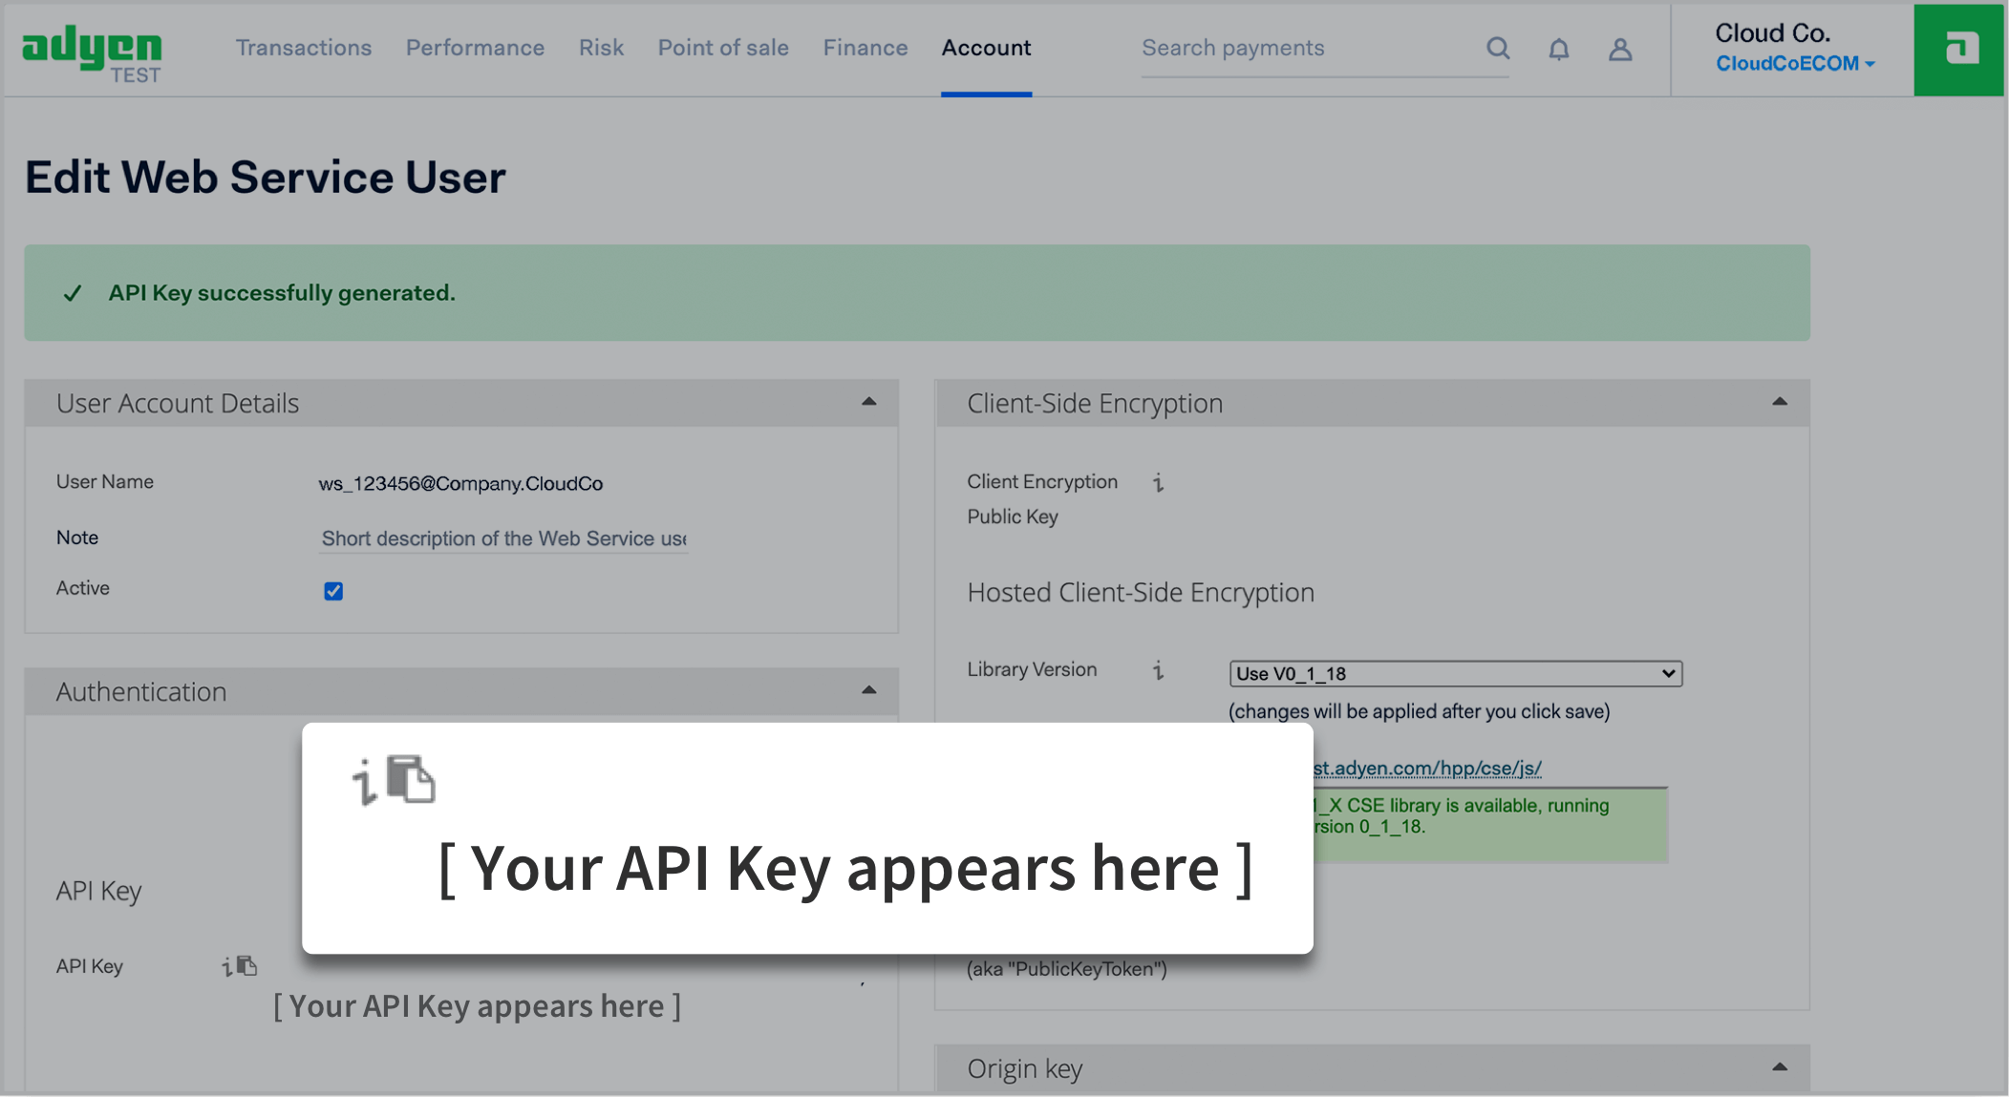Collapse User Account Details section
The height and width of the screenshot is (1097, 2009).
[868, 402]
